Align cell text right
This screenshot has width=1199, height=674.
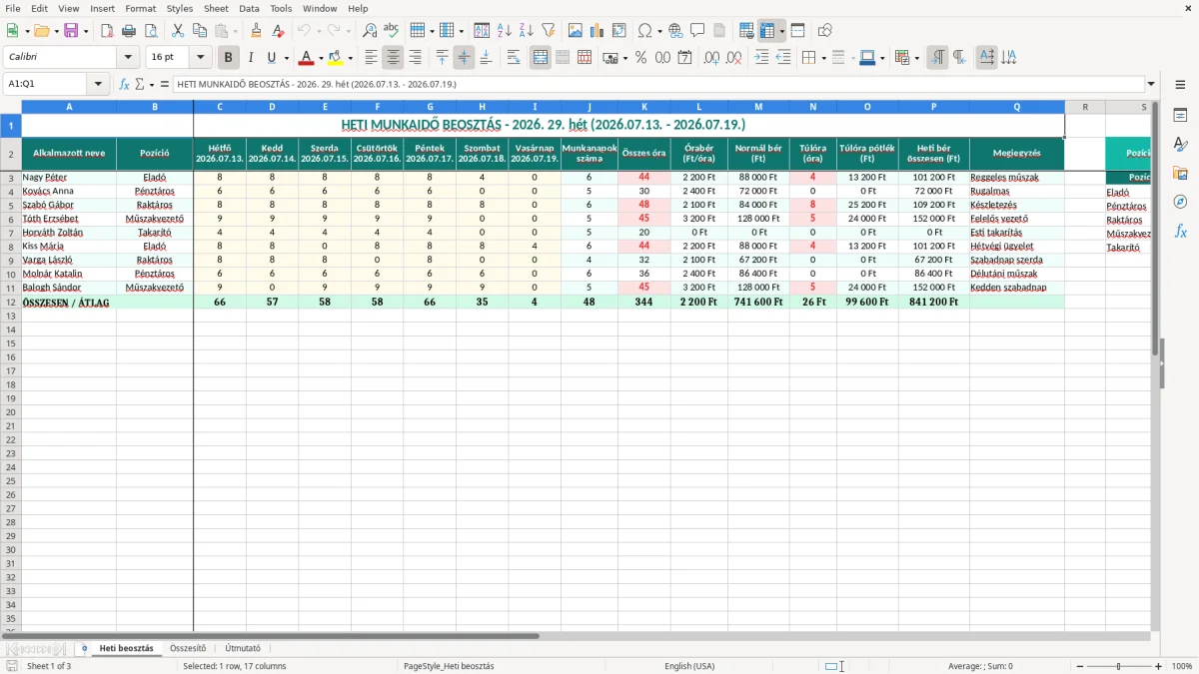(x=416, y=58)
